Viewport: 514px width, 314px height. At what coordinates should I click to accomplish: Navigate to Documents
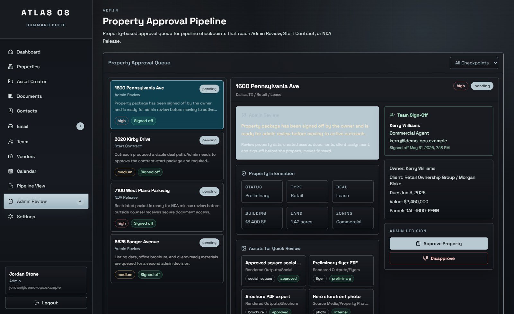pos(46,96)
